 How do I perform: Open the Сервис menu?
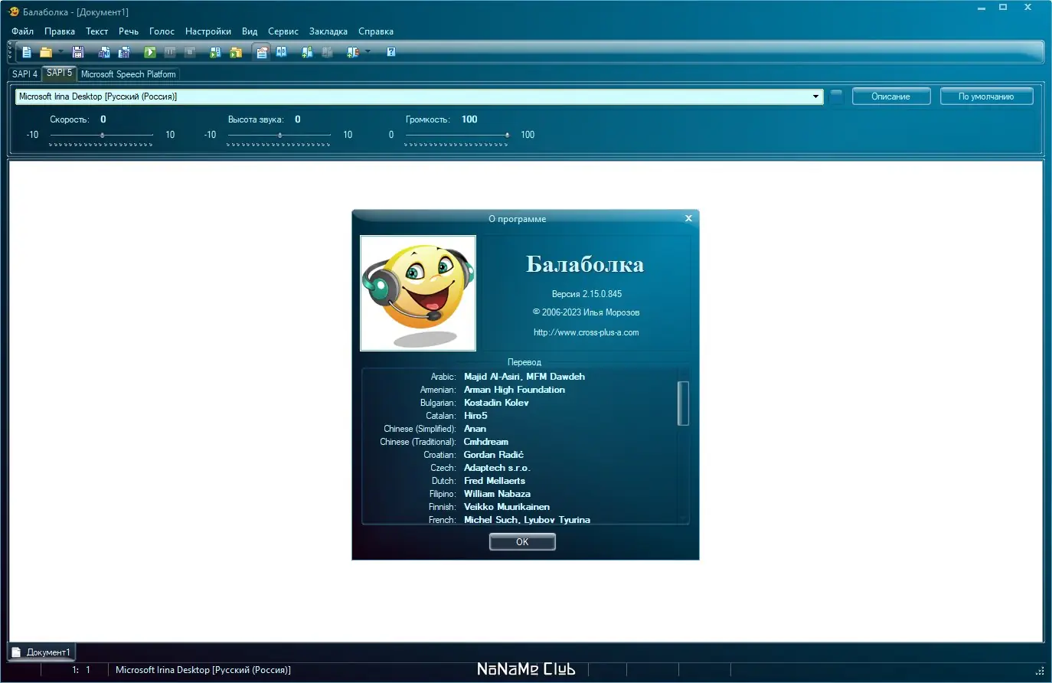(283, 31)
